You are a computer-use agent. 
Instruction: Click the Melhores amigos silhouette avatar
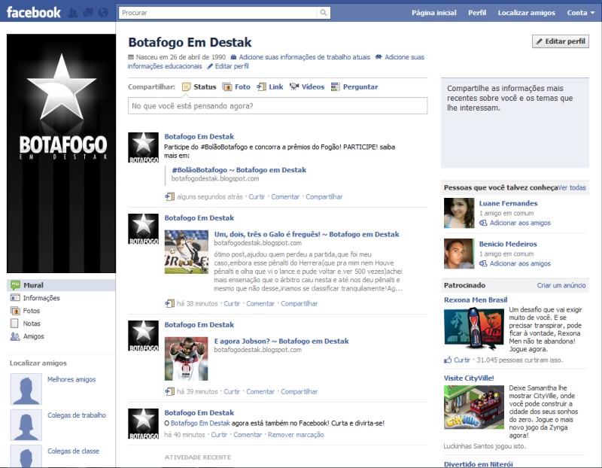(x=26, y=389)
